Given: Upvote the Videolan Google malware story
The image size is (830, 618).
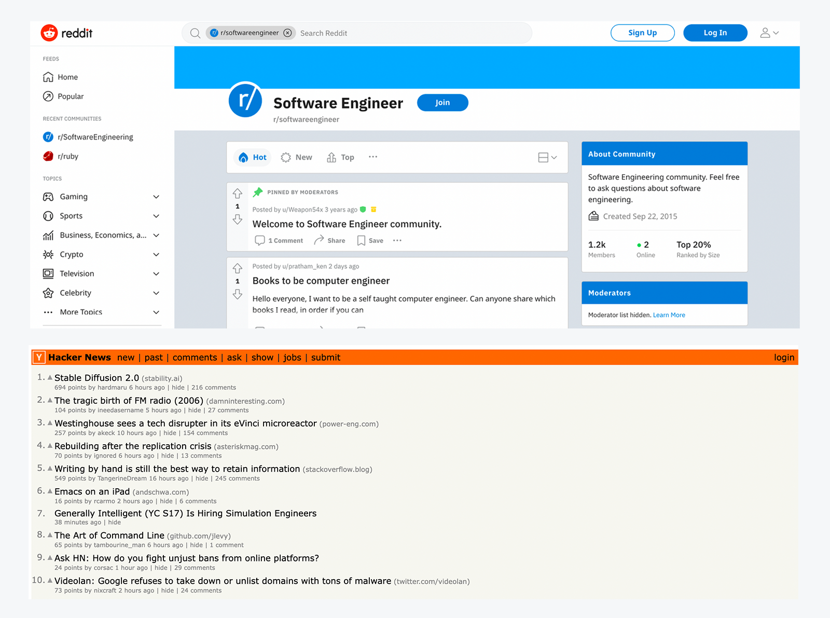Looking at the screenshot, I should pyautogui.click(x=50, y=580).
